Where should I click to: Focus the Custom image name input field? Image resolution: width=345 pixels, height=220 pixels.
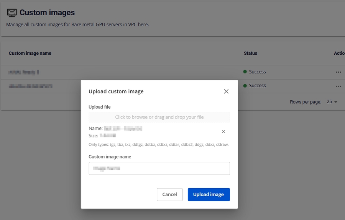(x=159, y=168)
